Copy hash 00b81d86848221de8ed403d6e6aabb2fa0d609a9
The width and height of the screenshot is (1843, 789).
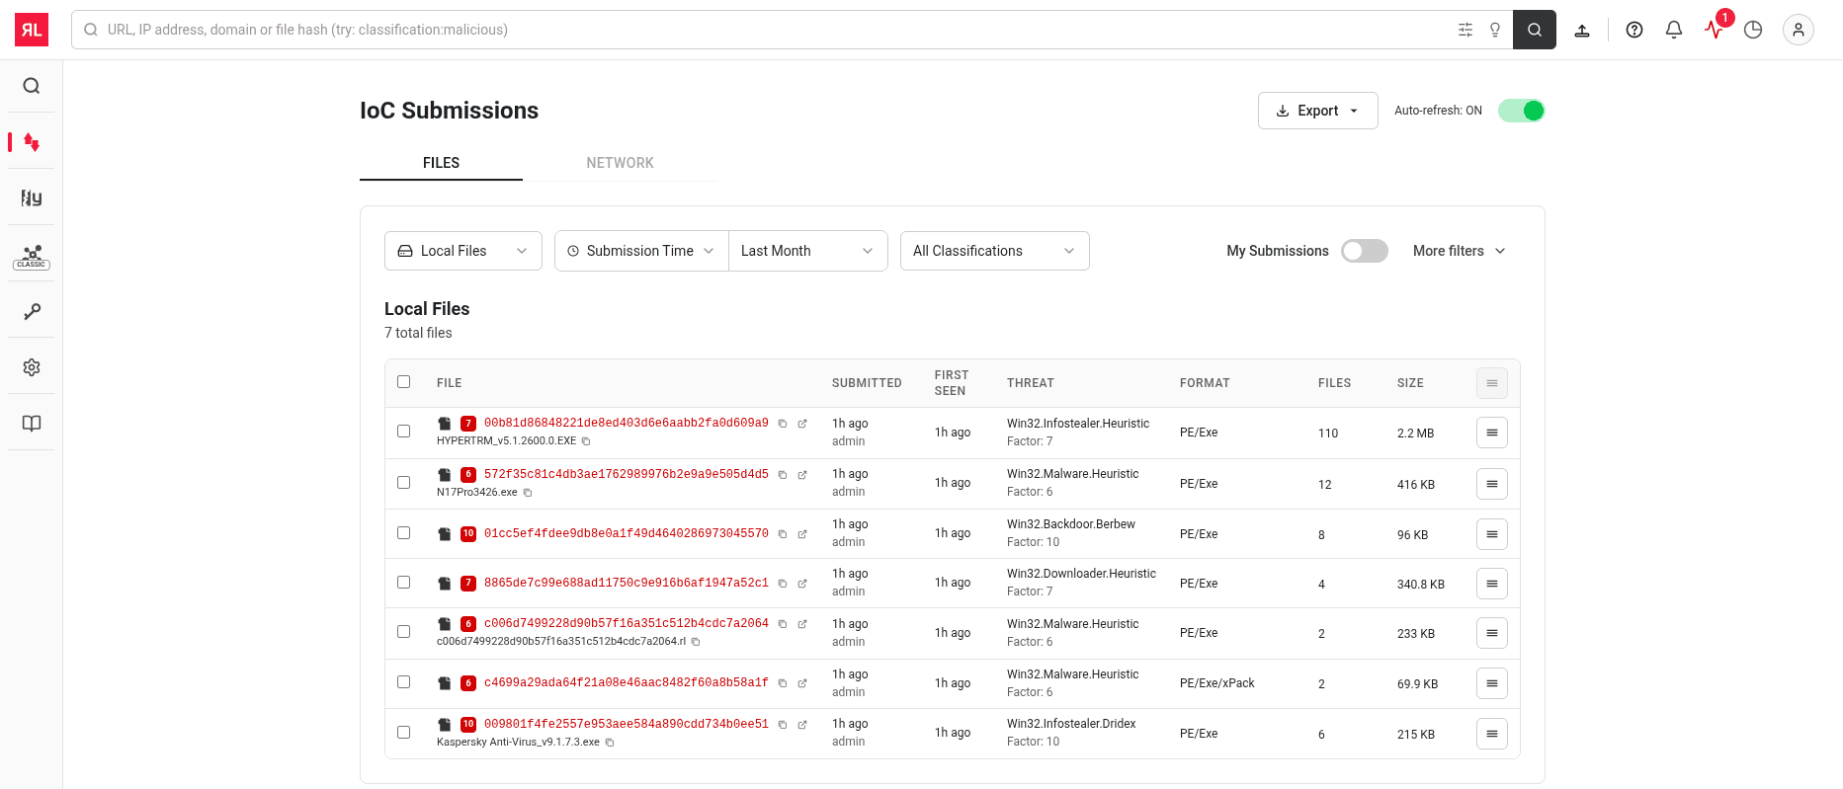click(783, 424)
